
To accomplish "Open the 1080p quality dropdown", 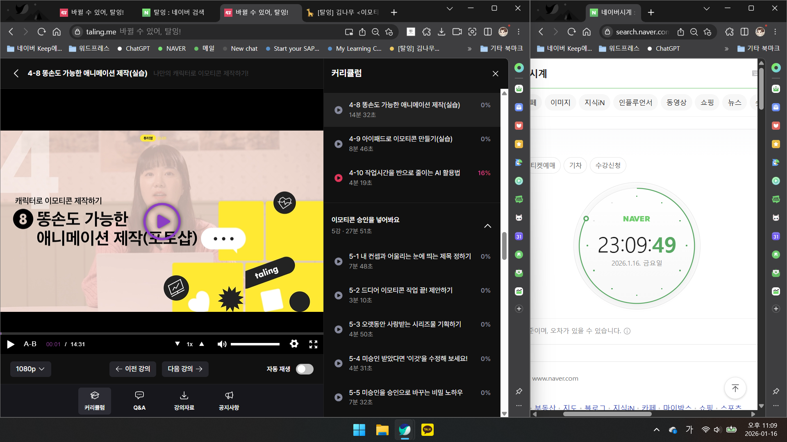I will point(30,369).
